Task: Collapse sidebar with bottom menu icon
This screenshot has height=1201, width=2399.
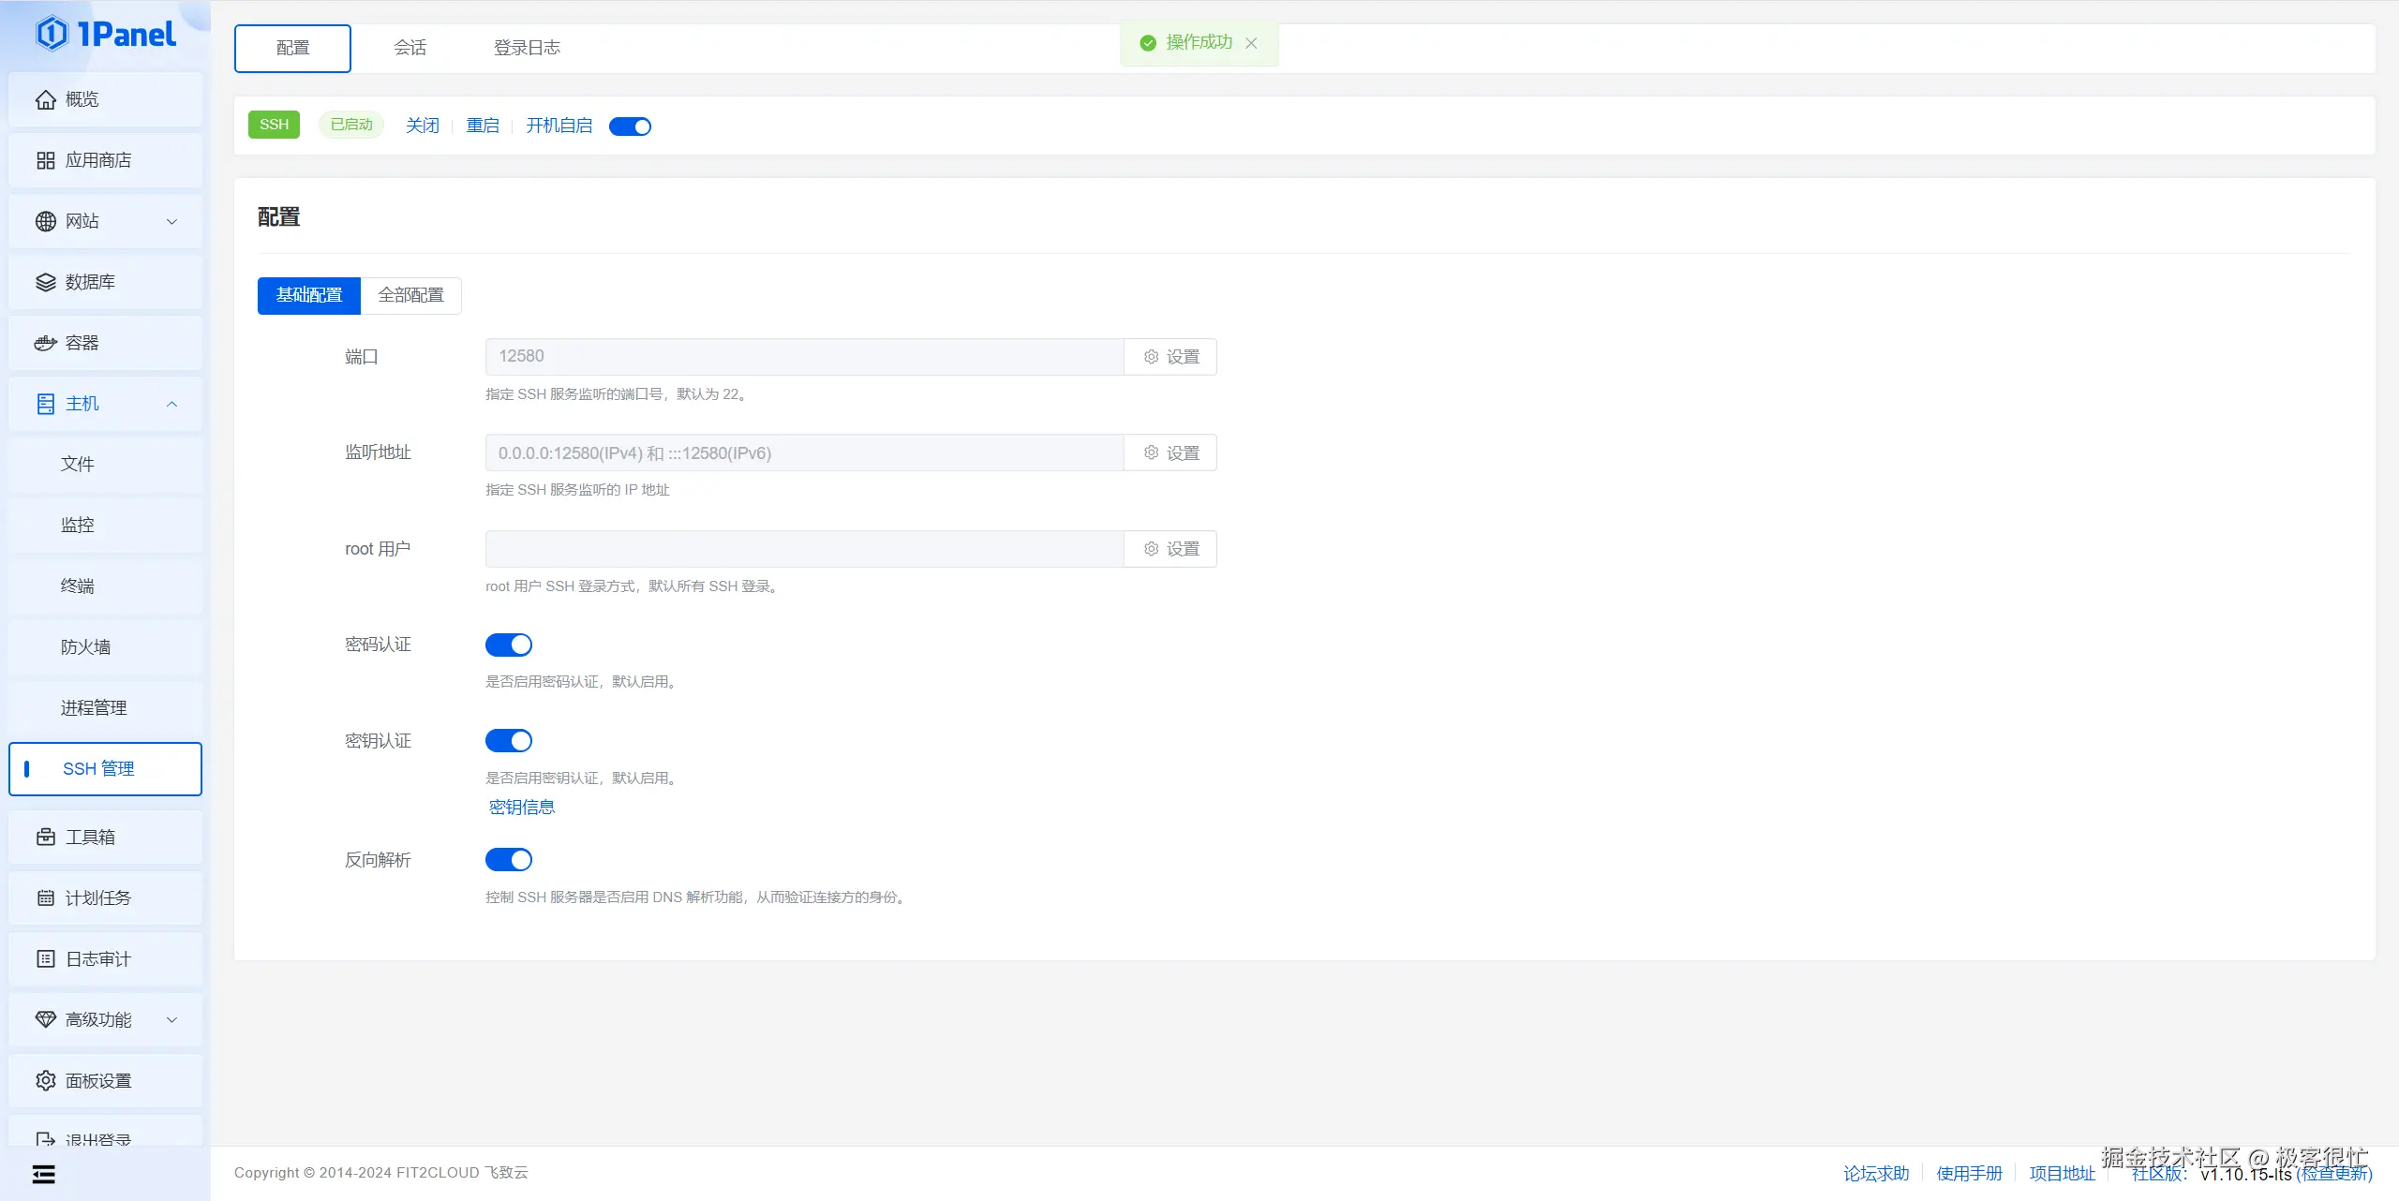Action: 43,1174
